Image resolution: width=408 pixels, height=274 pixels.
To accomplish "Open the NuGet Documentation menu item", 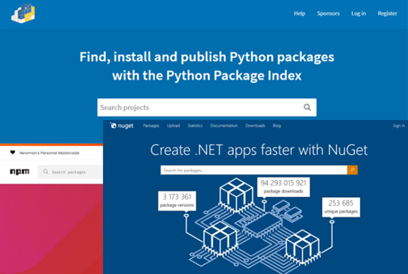I will 224,126.
